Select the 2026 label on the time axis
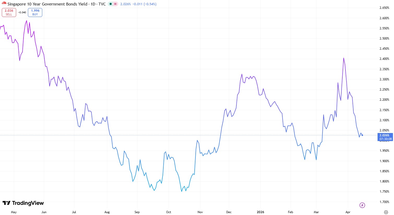 260,212
